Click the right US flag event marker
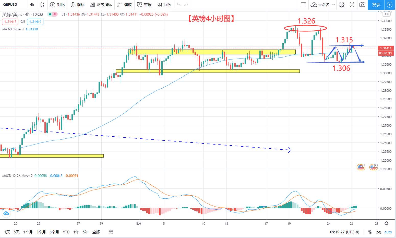 click(x=373, y=167)
